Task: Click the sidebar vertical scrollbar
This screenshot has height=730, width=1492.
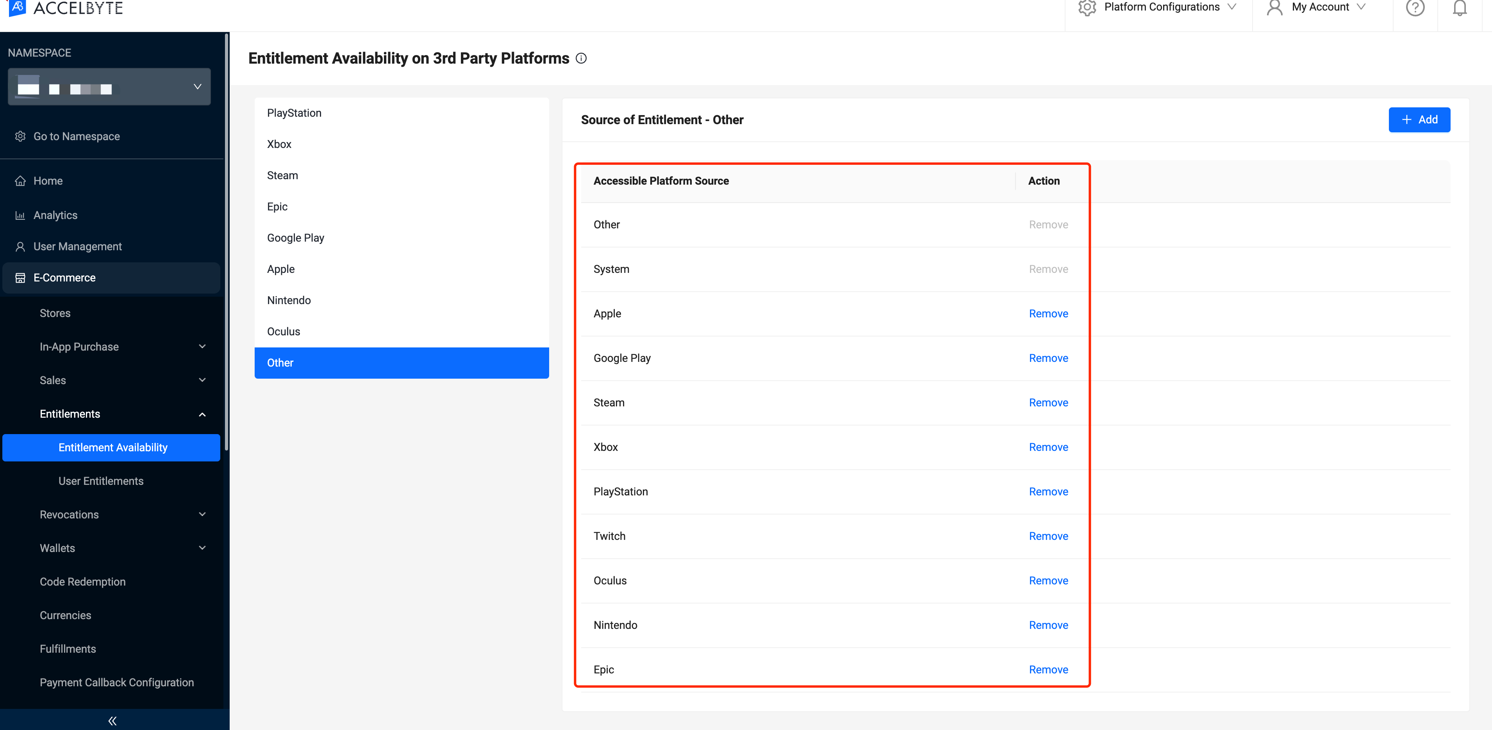Action: [227, 242]
